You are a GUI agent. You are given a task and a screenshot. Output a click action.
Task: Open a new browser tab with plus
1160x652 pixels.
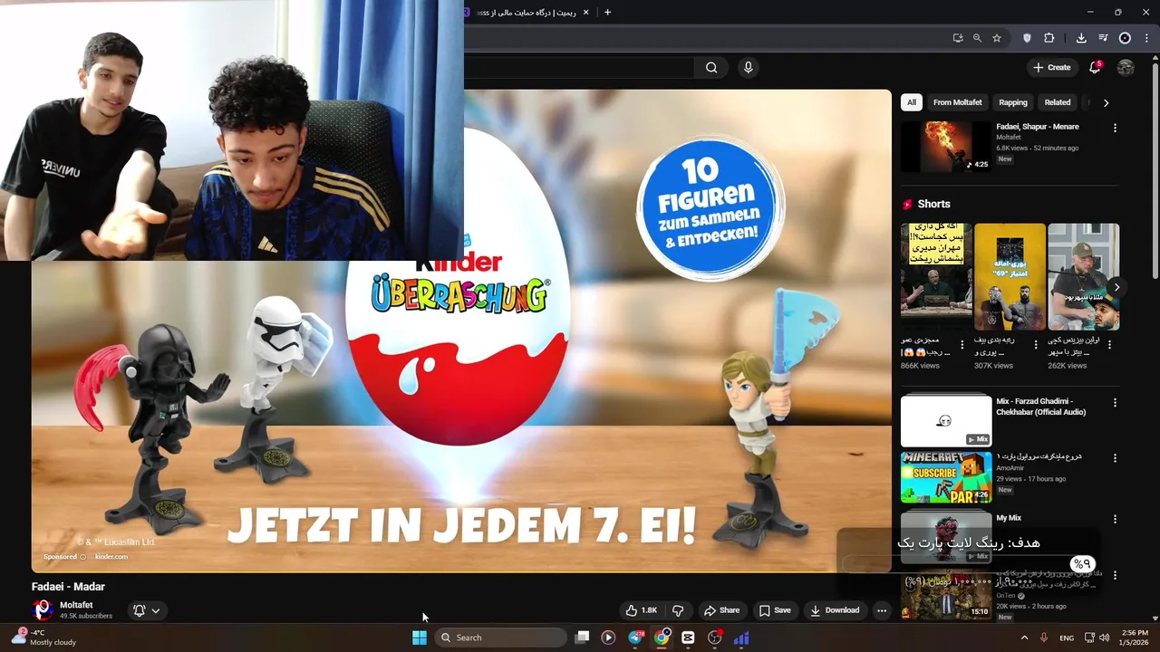click(x=607, y=12)
